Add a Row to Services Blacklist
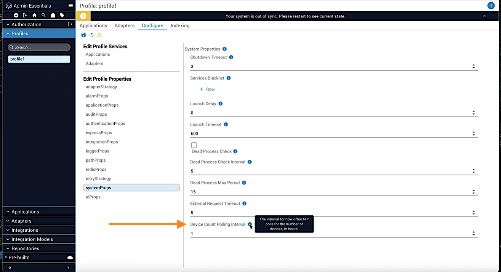501x272 pixels. (207, 89)
